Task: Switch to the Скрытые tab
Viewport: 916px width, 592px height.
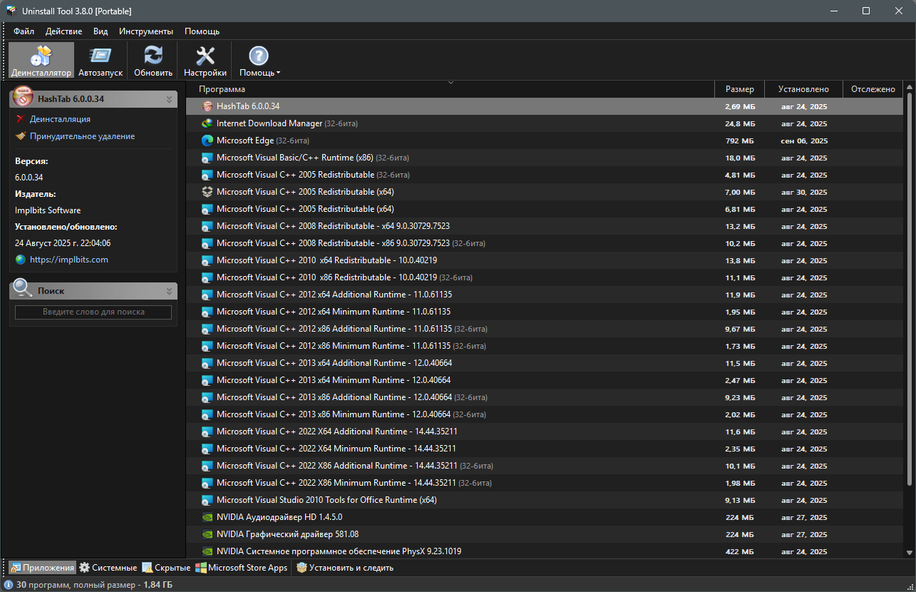Action: coord(166,568)
